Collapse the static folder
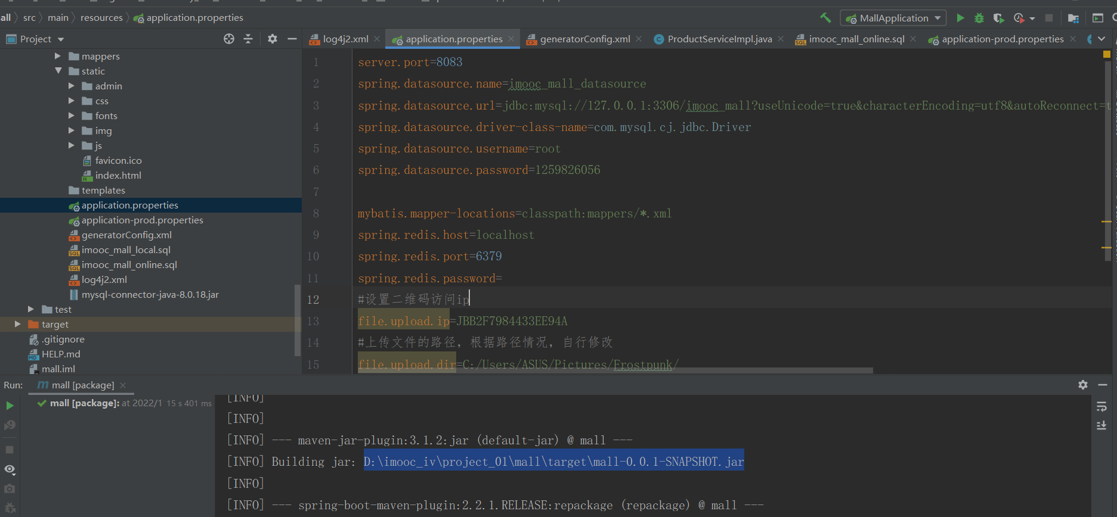Viewport: 1117px width, 517px height. [58, 71]
